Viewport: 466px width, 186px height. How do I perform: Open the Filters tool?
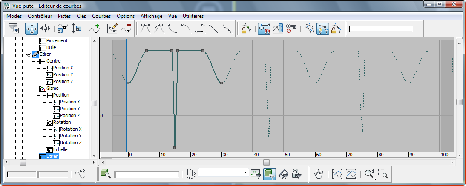pos(13,29)
